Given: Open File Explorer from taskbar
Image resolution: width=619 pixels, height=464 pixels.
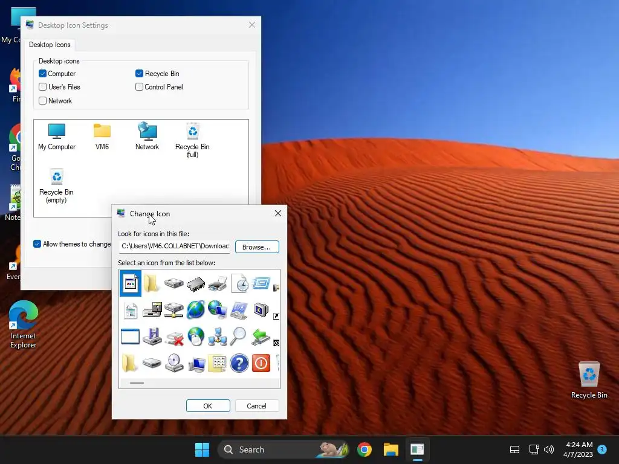Looking at the screenshot, I should pyautogui.click(x=391, y=449).
